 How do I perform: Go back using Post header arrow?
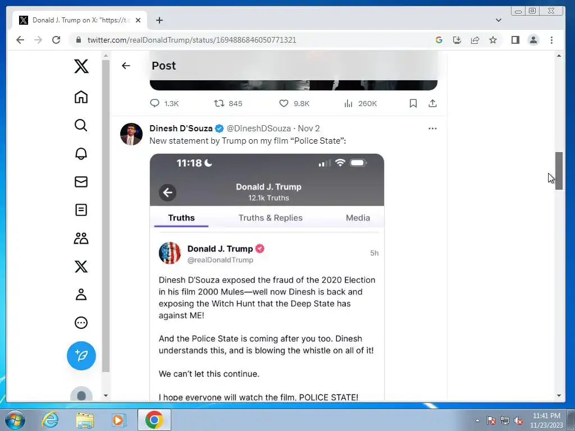(x=126, y=66)
